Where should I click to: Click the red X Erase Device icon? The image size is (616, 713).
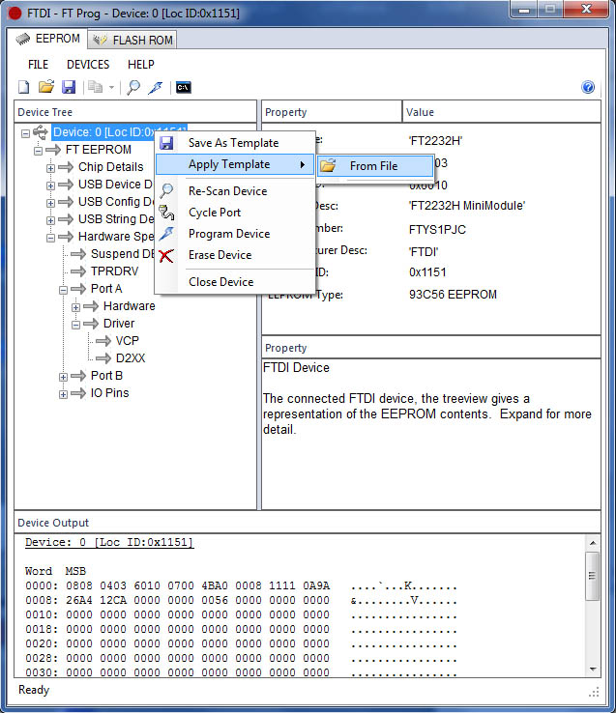(x=166, y=255)
